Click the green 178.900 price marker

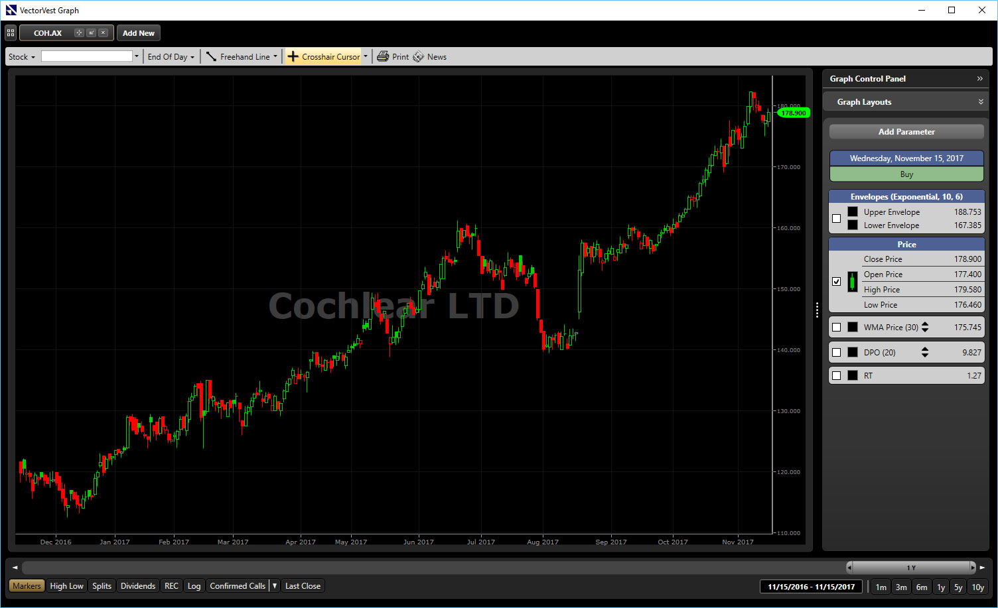tap(793, 113)
